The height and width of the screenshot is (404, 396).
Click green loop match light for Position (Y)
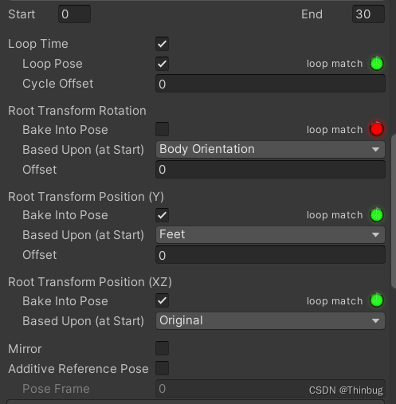[377, 214]
